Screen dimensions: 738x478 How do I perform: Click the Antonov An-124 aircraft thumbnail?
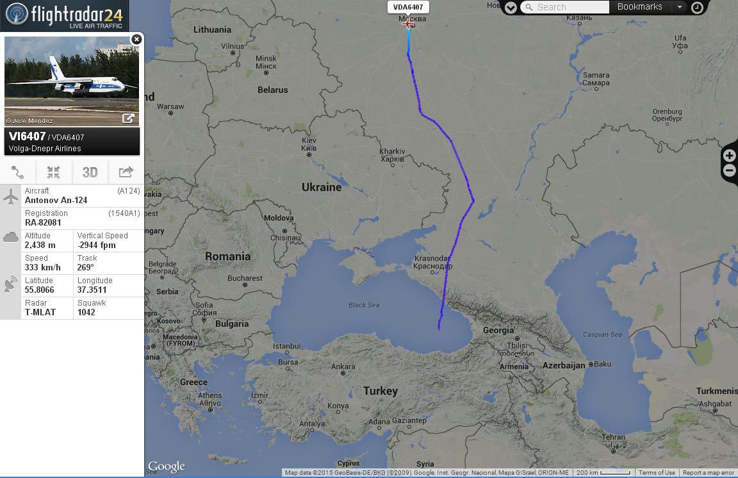(72, 81)
